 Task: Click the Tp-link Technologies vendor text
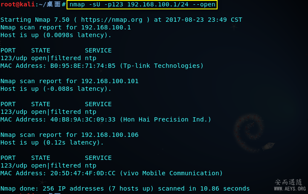161,66
